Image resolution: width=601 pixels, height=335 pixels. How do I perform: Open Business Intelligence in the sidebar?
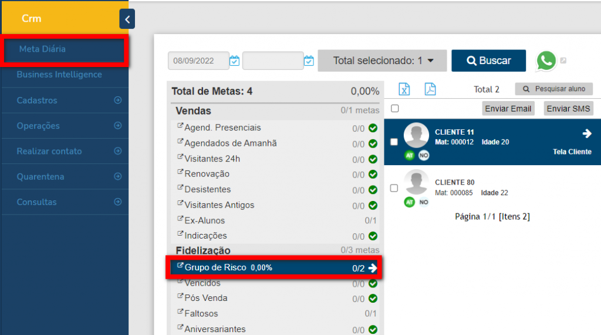59,75
